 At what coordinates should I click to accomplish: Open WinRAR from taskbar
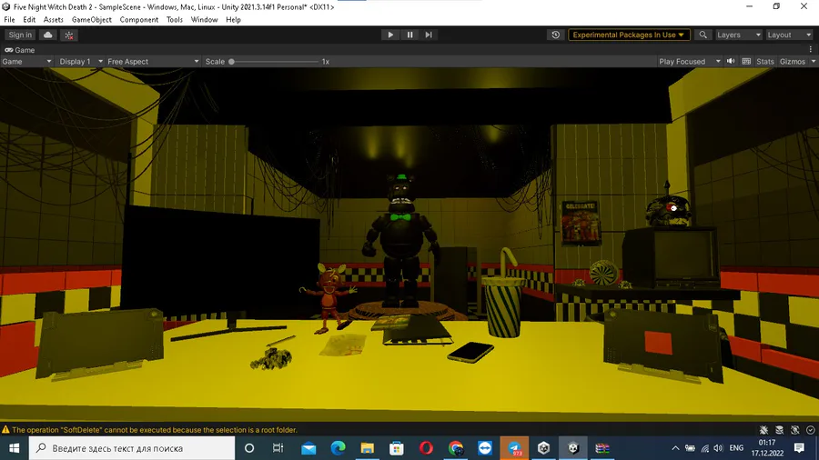point(602,448)
